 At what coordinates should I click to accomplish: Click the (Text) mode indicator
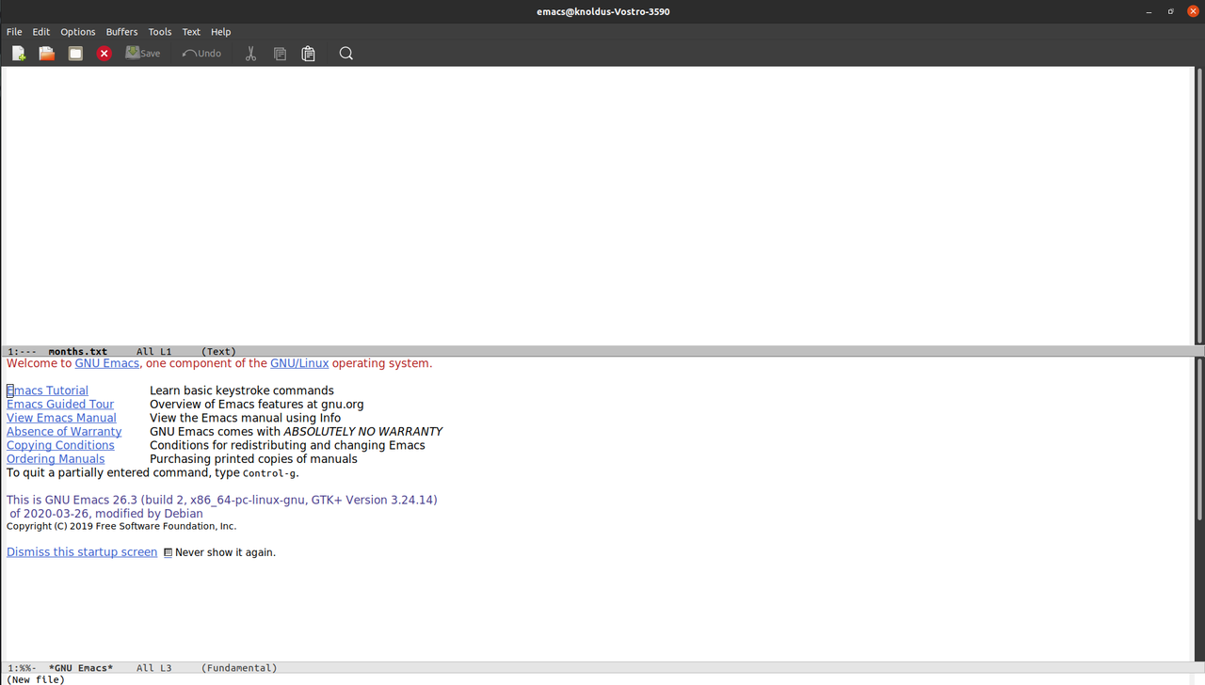(x=218, y=352)
